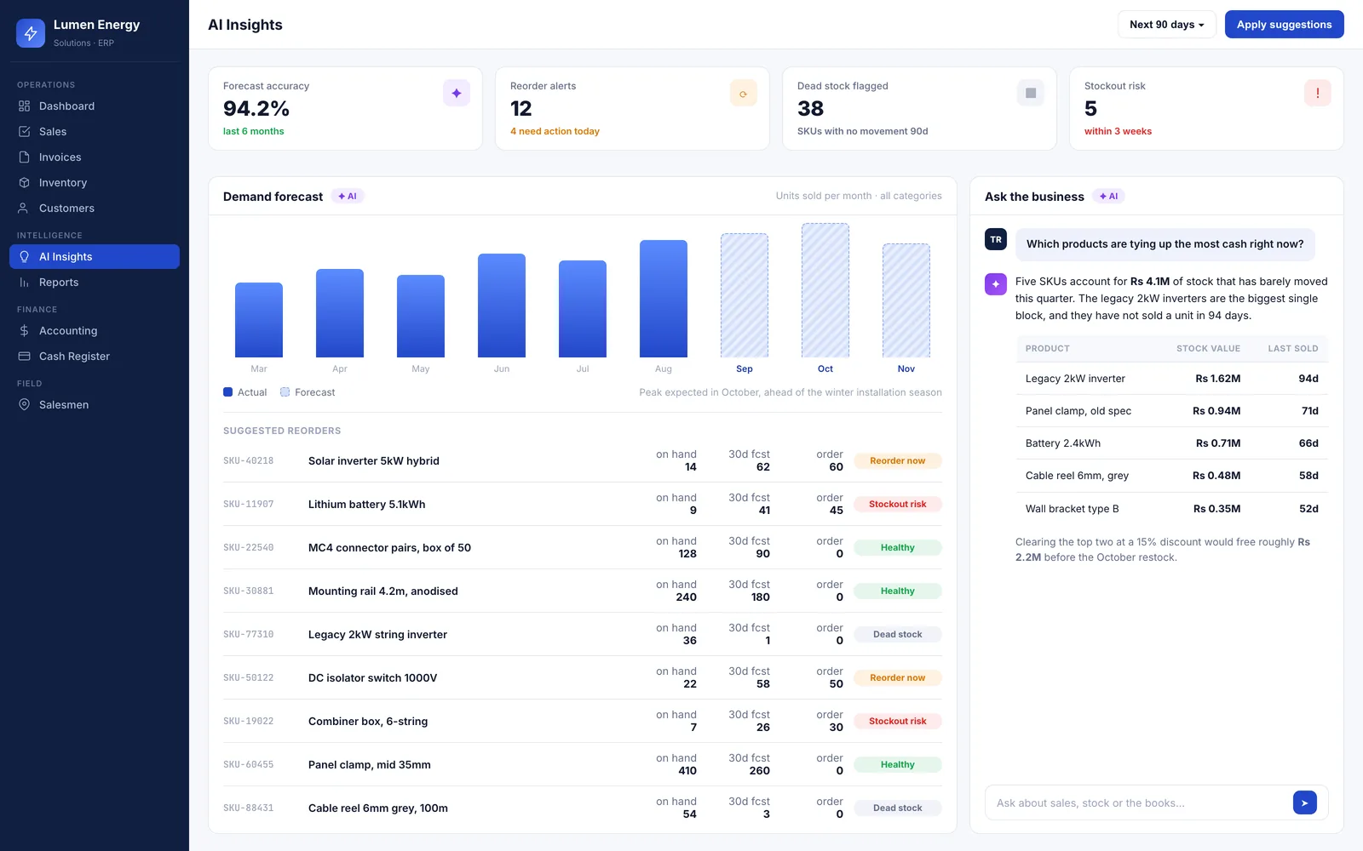Click within 3 weeks stockout text

[x=1118, y=132]
